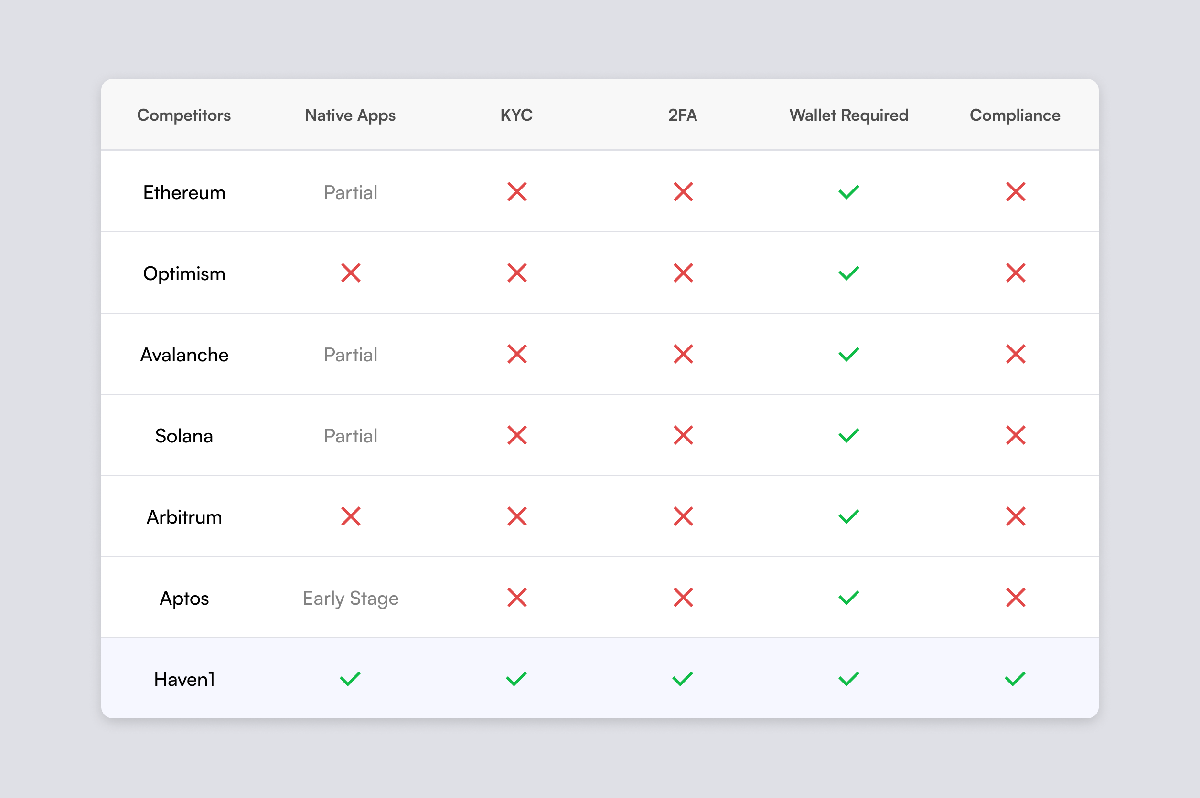Click the Wallet Required column header
Viewport: 1200px width, 798px height.
pyautogui.click(x=848, y=115)
